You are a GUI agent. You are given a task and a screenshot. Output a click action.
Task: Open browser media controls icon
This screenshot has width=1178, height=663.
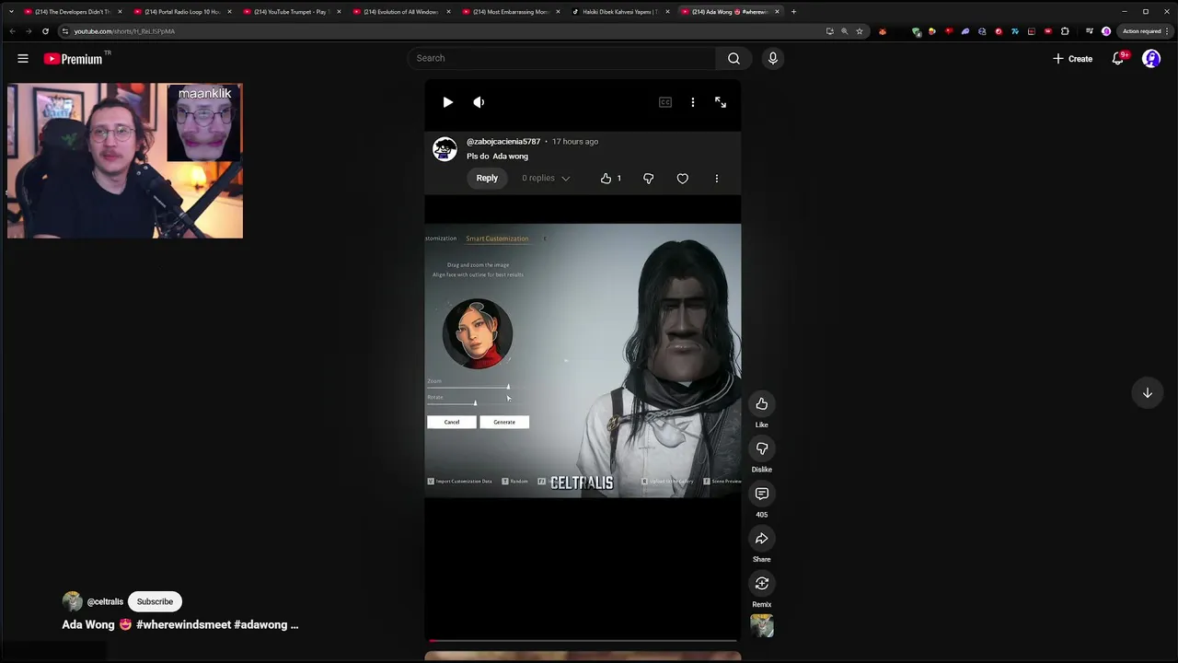coord(1090,31)
